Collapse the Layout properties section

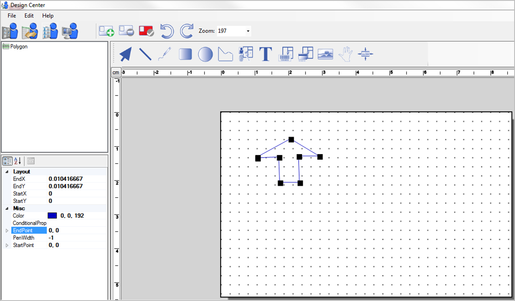pyautogui.click(x=7, y=171)
